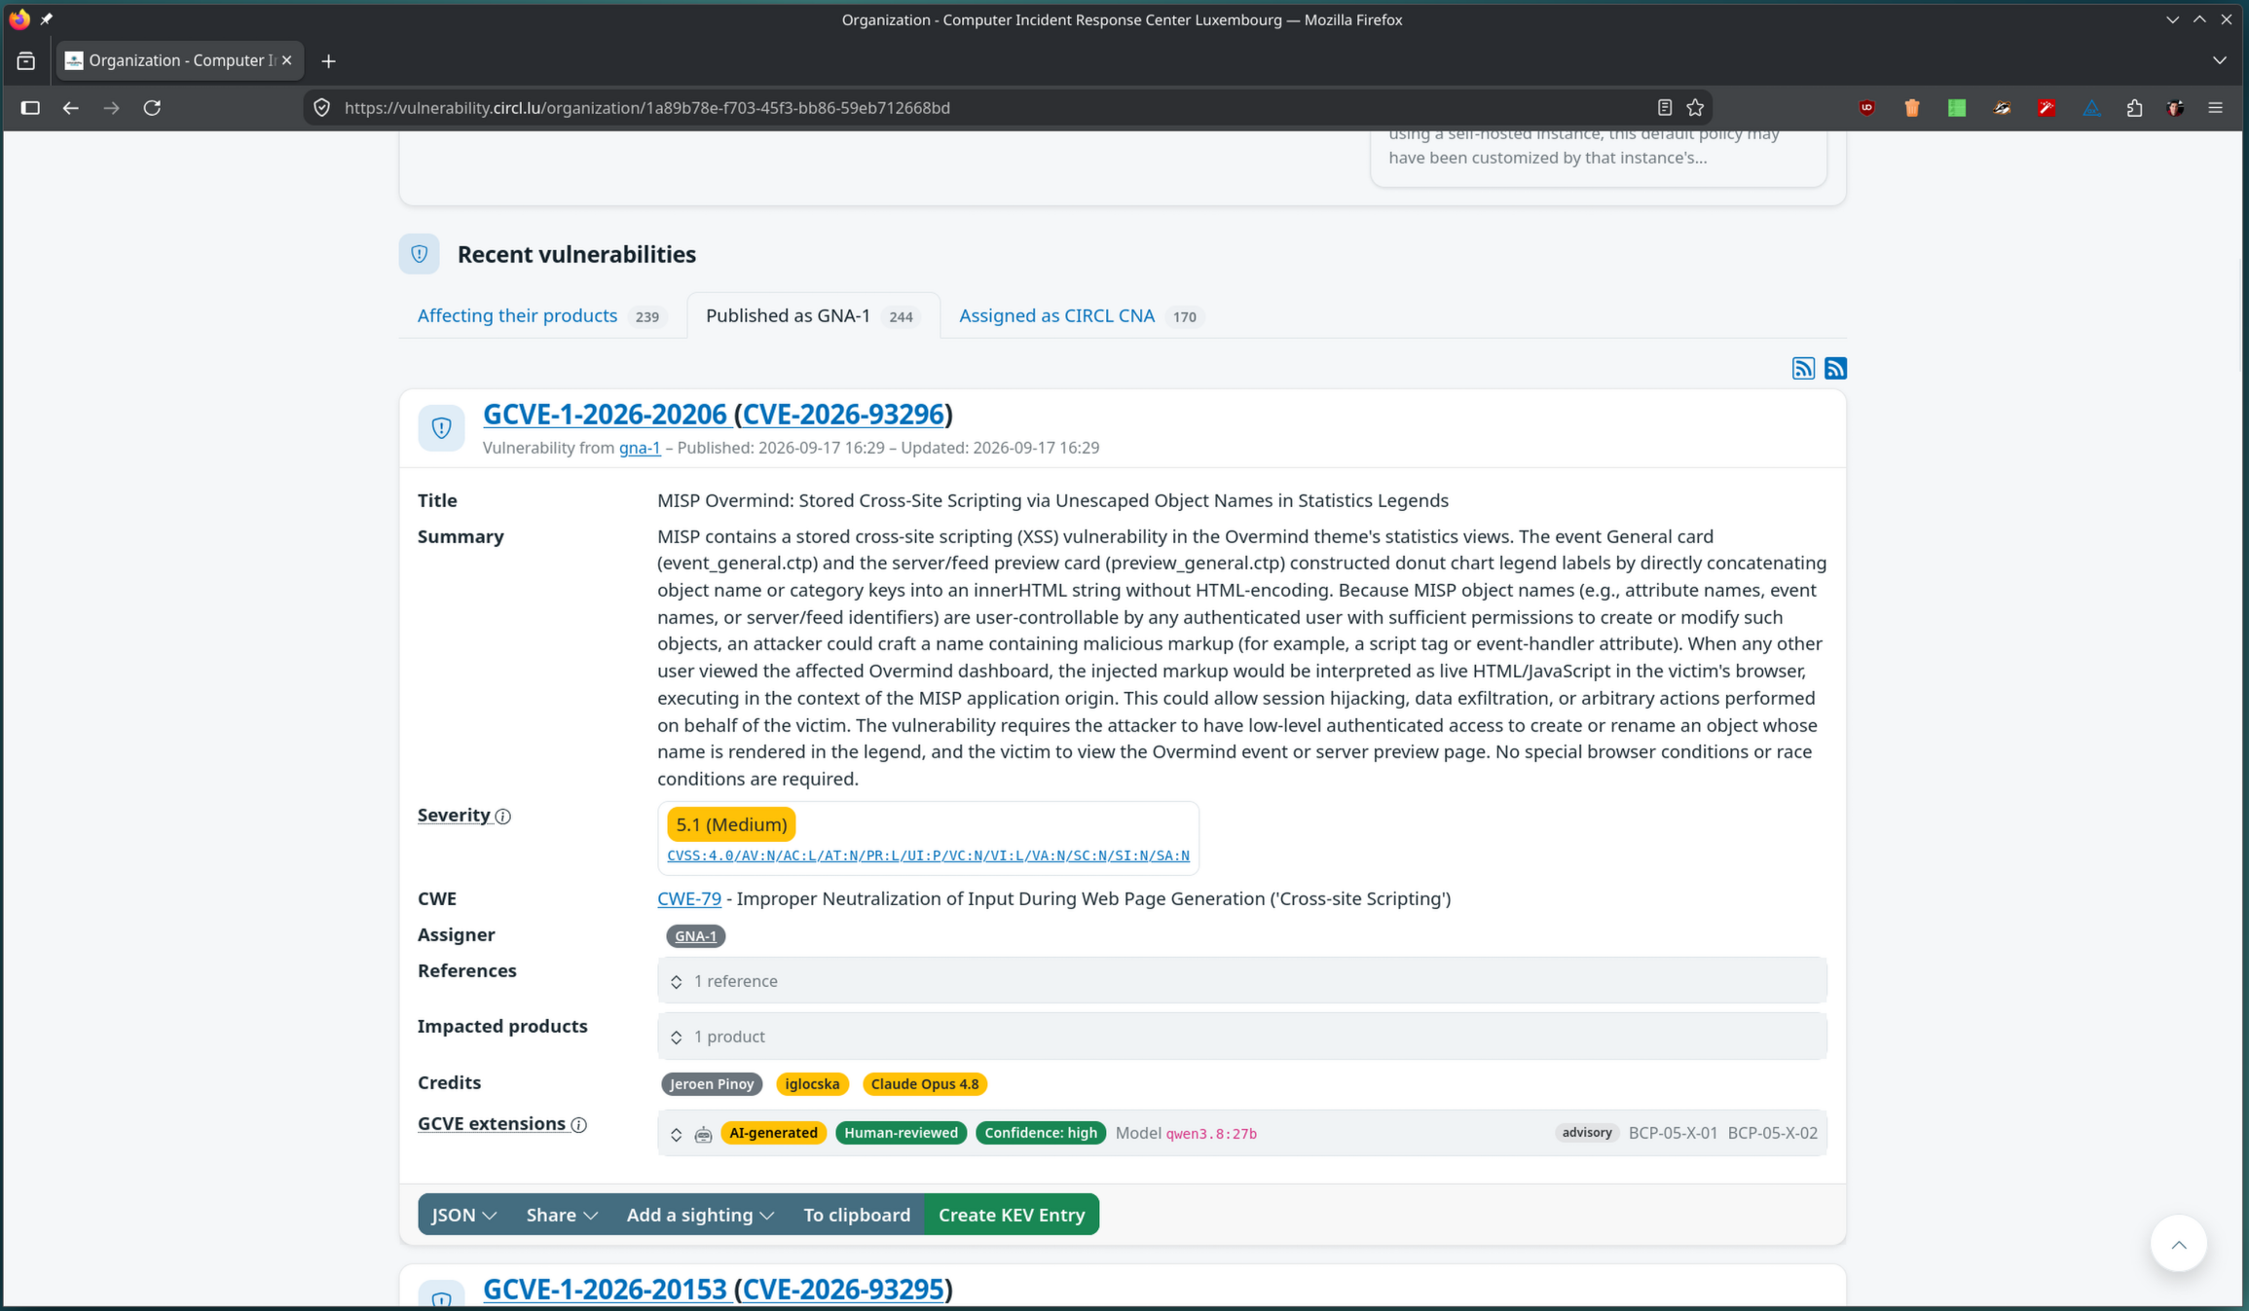This screenshot has width=2249, height=1311.
Task: Click the GNA-1 assigner badge
Action: [695, 936]
